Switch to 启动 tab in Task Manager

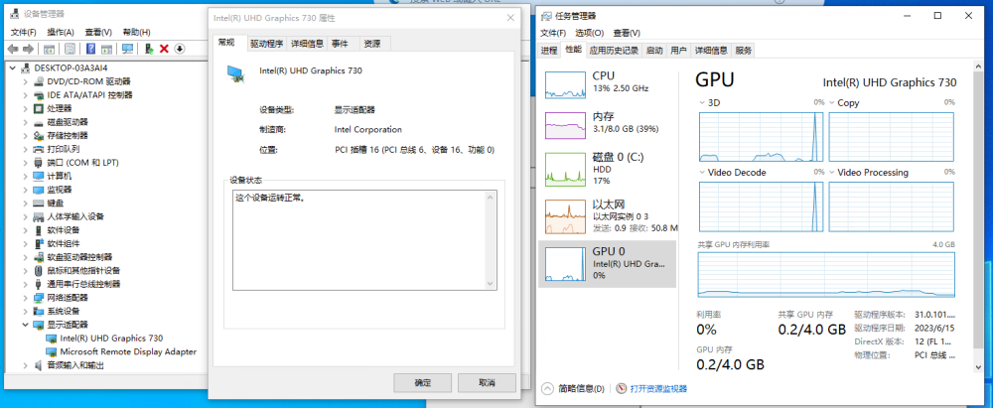coord(654,51)
